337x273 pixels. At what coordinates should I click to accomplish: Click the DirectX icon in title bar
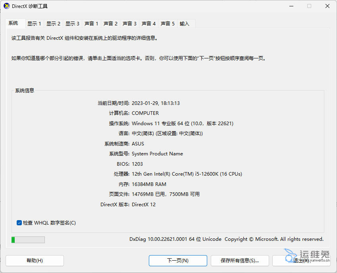point(7,6)
